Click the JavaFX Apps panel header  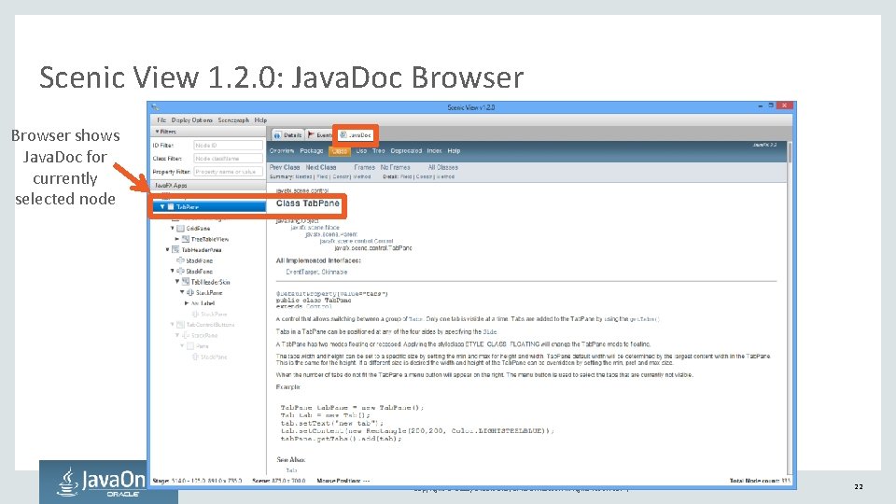coord(208,185)
